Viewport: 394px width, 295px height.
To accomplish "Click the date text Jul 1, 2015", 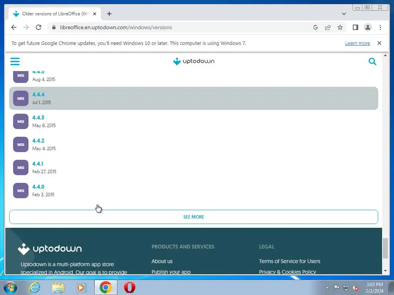I will tap(42, 102).
